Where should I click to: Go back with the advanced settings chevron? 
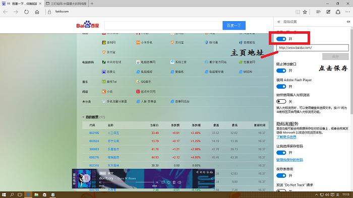pos(278,22)
